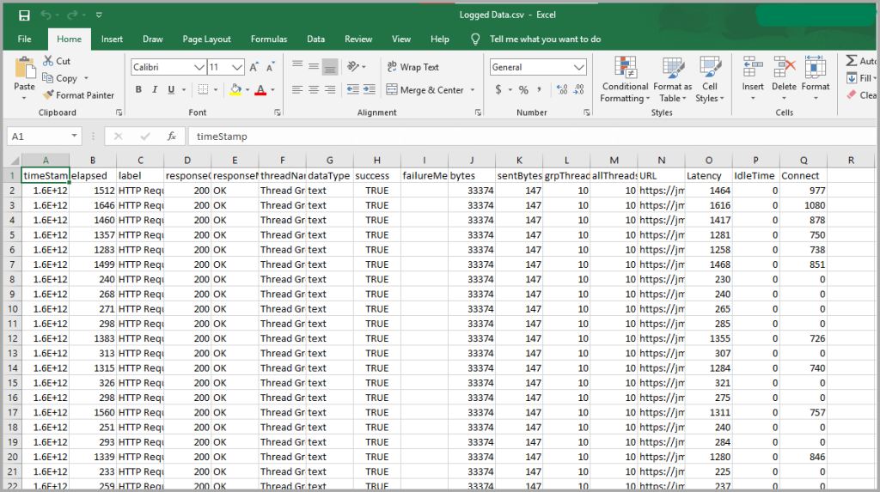Click in the Name Box showing A1

tap(39, 136)
